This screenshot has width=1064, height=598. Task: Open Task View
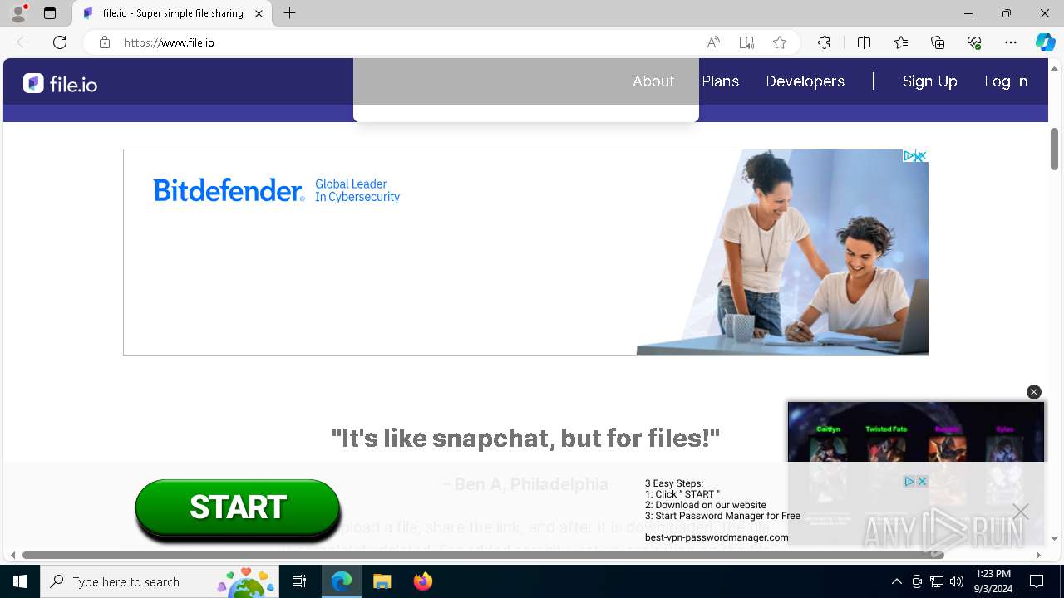click(299, 581)
